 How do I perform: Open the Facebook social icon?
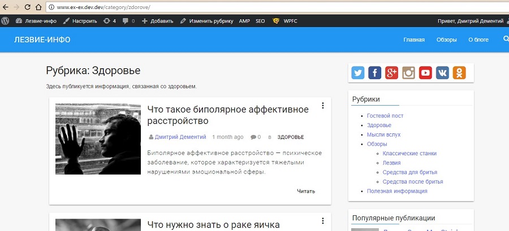tap(374, 72)
